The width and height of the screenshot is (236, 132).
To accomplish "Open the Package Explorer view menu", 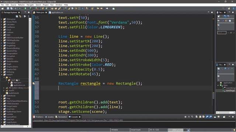I will [29, 16].
